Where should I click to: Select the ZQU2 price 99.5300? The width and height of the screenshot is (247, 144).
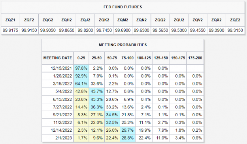[x=179, y=30]
